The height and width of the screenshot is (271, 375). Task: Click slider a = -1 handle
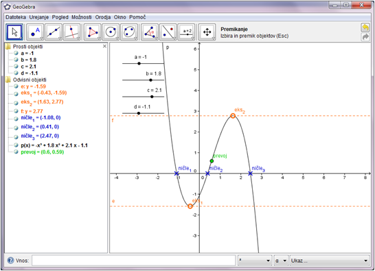[x=139, y=64]
